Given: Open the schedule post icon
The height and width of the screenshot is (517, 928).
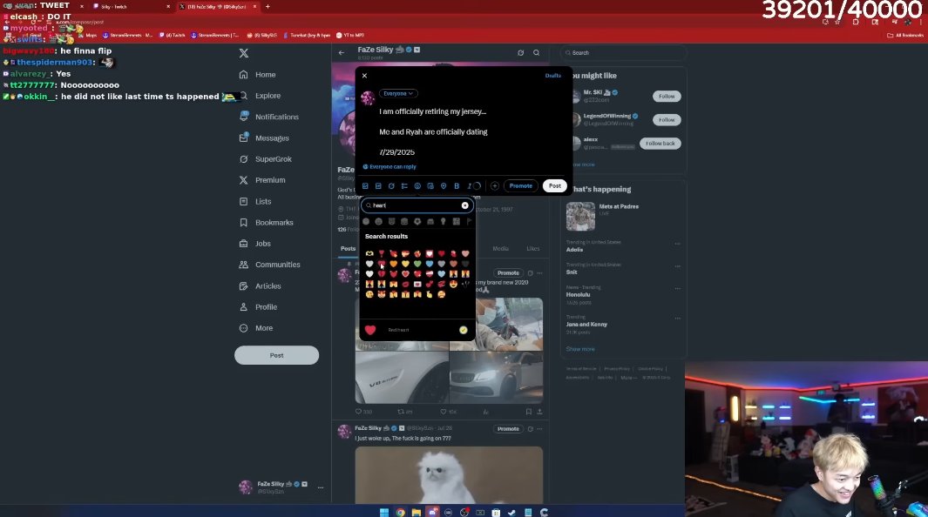Looking at the screenshot, I should (x=430, y=186).
